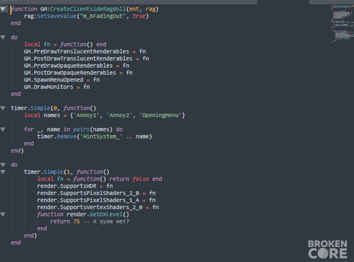Viewport: 354px width, 262px height.
Task: Click on the 'HintSystem_' string
Action: pos(101,137)
